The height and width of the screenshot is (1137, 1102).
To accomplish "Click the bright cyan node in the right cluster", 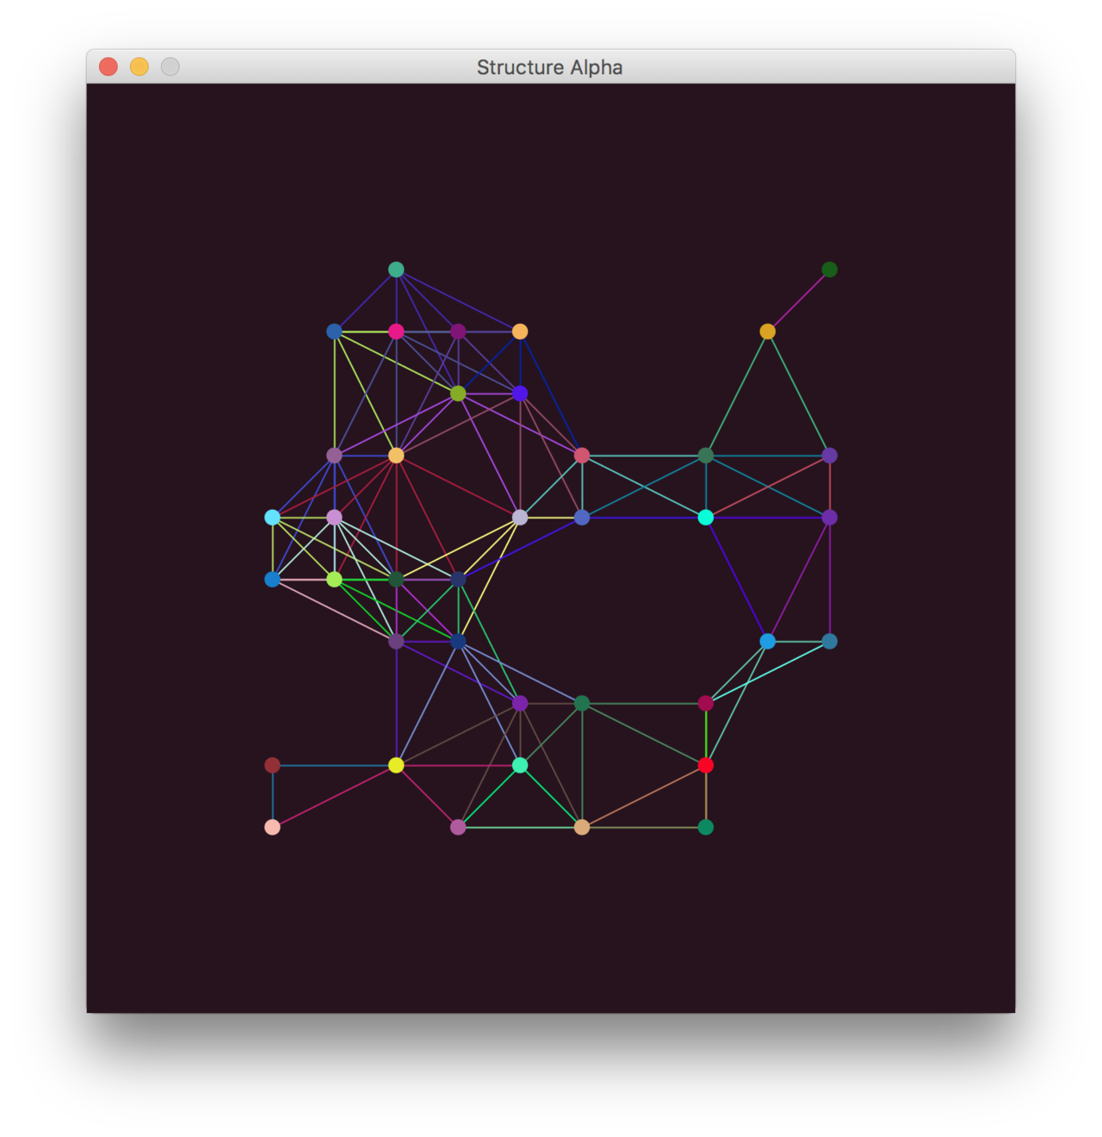I will pyautogui.click(x=705, y=518).
